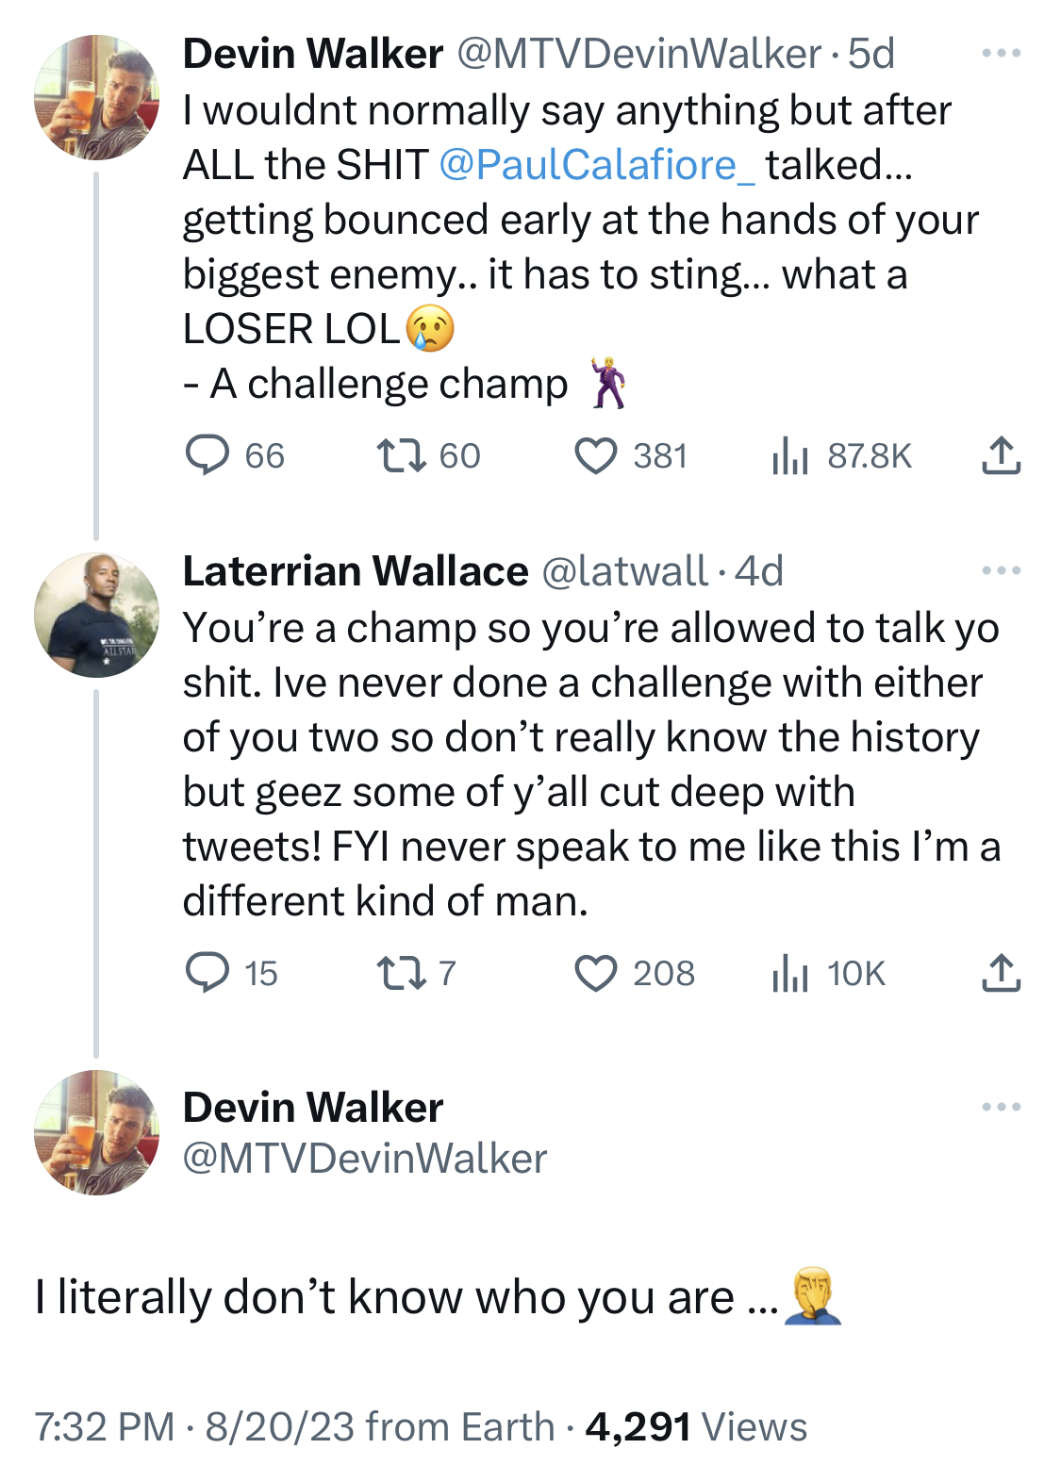
Task: Open more options on Laterrian Wallace's tweet
Action: 1001,570
